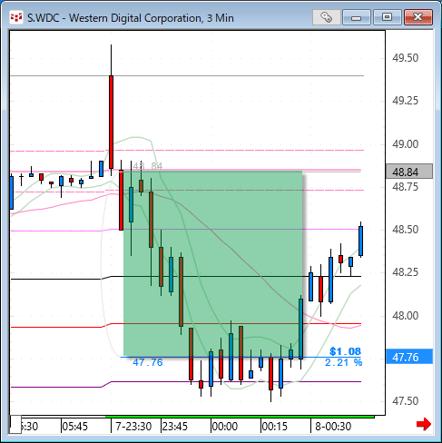Click the $1.08 measurement value
This screenshot has height=443, width=442.
coord(345,351)
